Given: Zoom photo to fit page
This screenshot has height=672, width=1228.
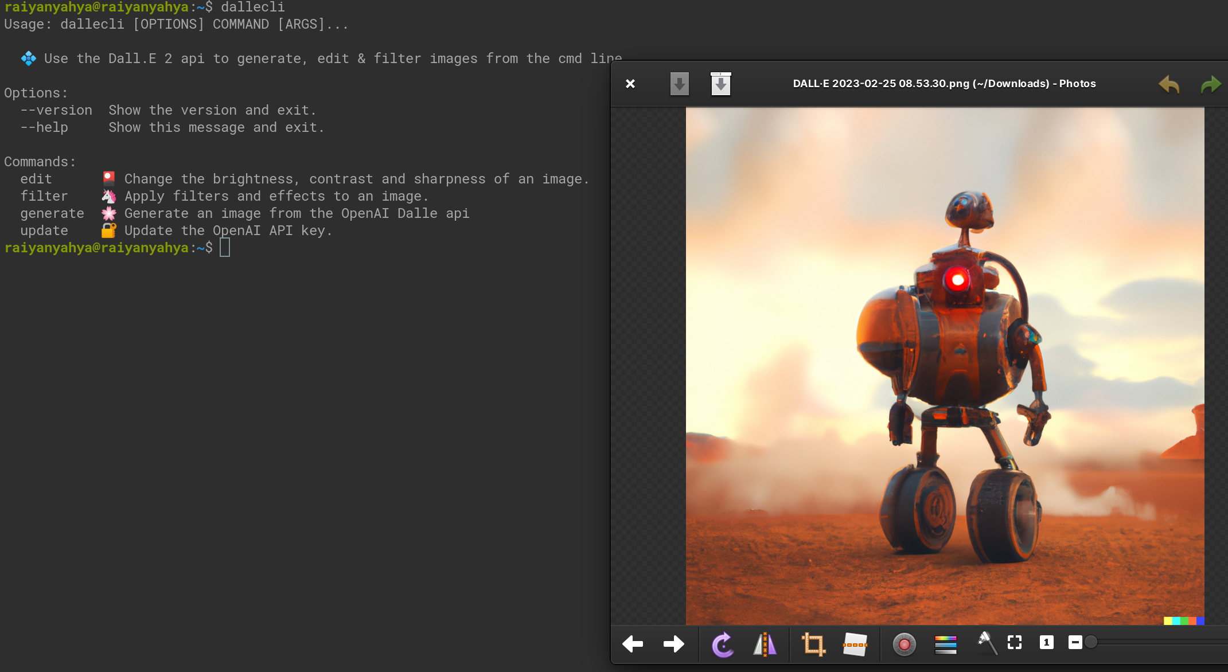Looking at the screenshot, I should (1015, 643).
